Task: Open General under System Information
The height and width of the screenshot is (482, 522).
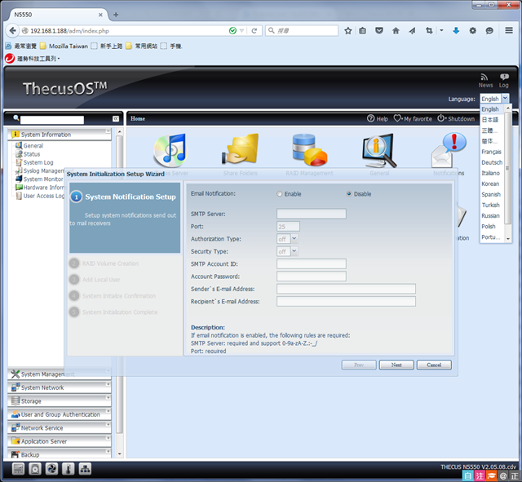Action: click(33, 146)
